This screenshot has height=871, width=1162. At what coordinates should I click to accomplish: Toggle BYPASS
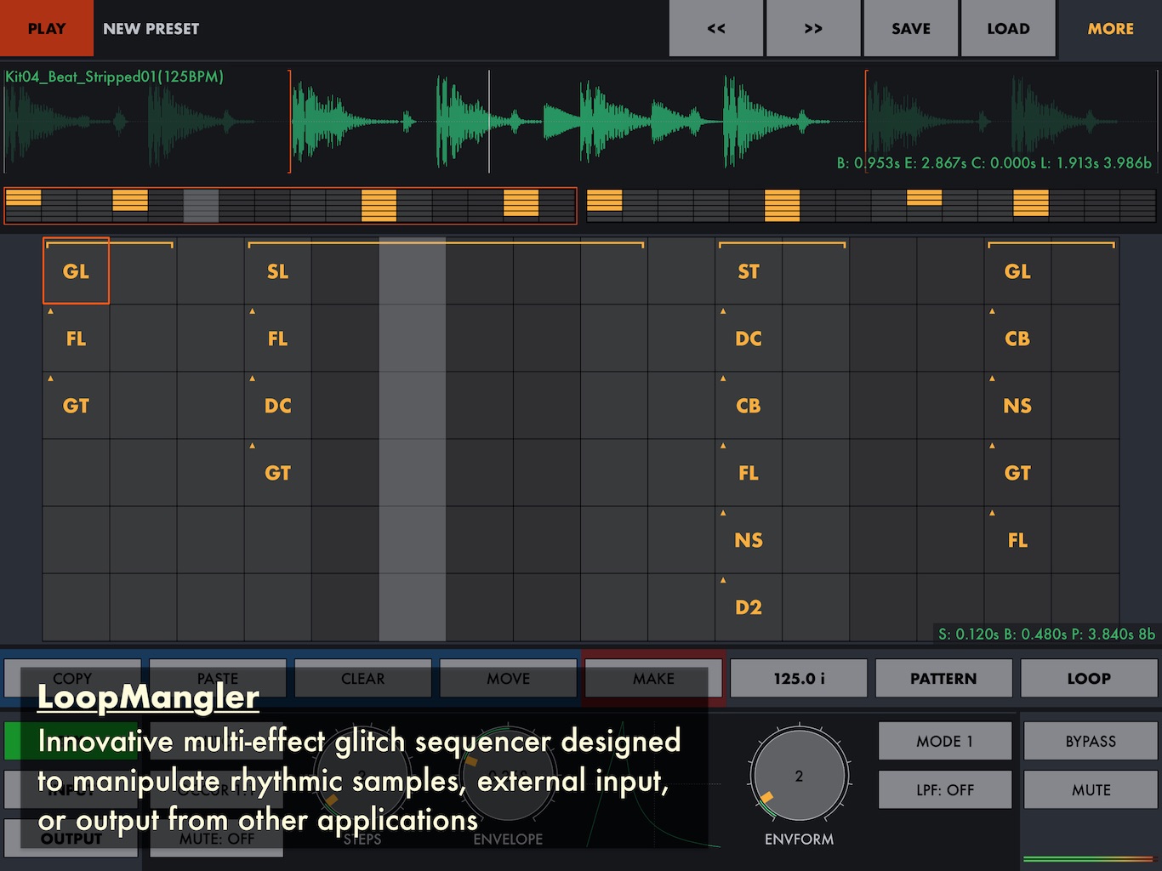coord(1091,741)
